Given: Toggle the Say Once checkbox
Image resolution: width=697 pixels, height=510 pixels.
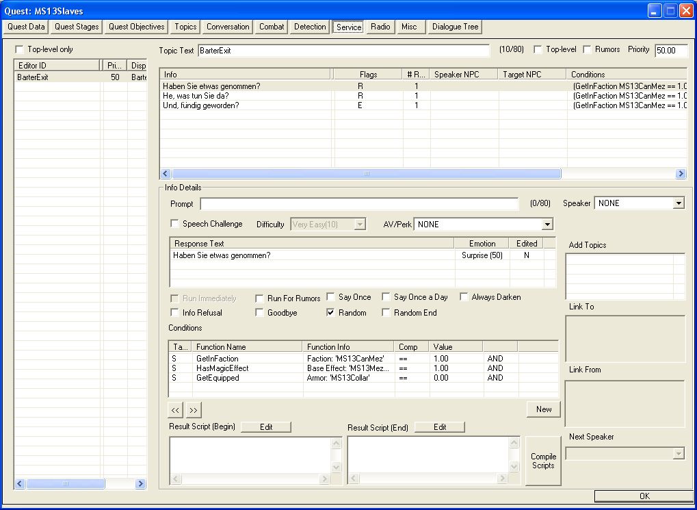Looking at the screenshot, I should [331, 297].
